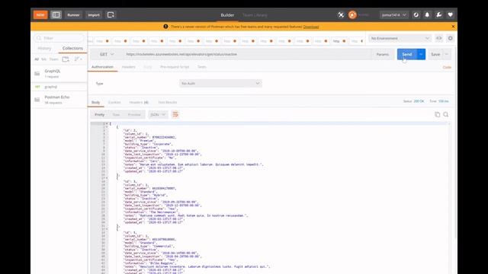Select the Me collections filter

pos(44,59)
